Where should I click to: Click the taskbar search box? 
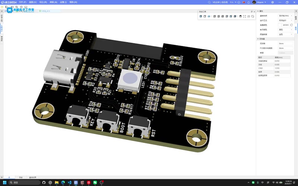[x=24, y=183]
